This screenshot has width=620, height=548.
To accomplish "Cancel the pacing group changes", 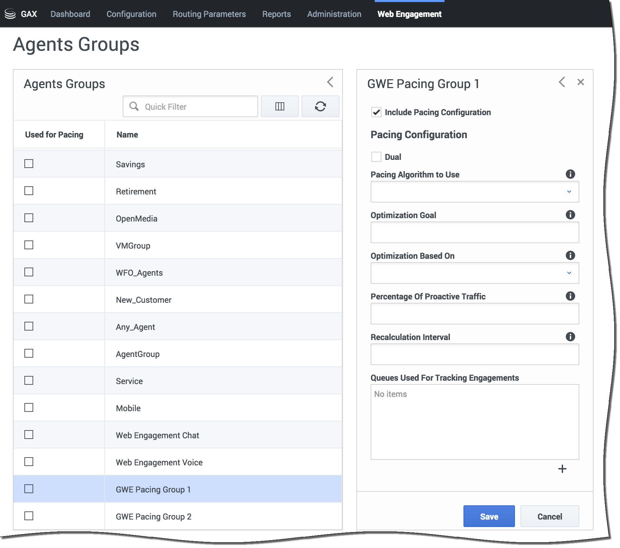I will coord(549,516).
